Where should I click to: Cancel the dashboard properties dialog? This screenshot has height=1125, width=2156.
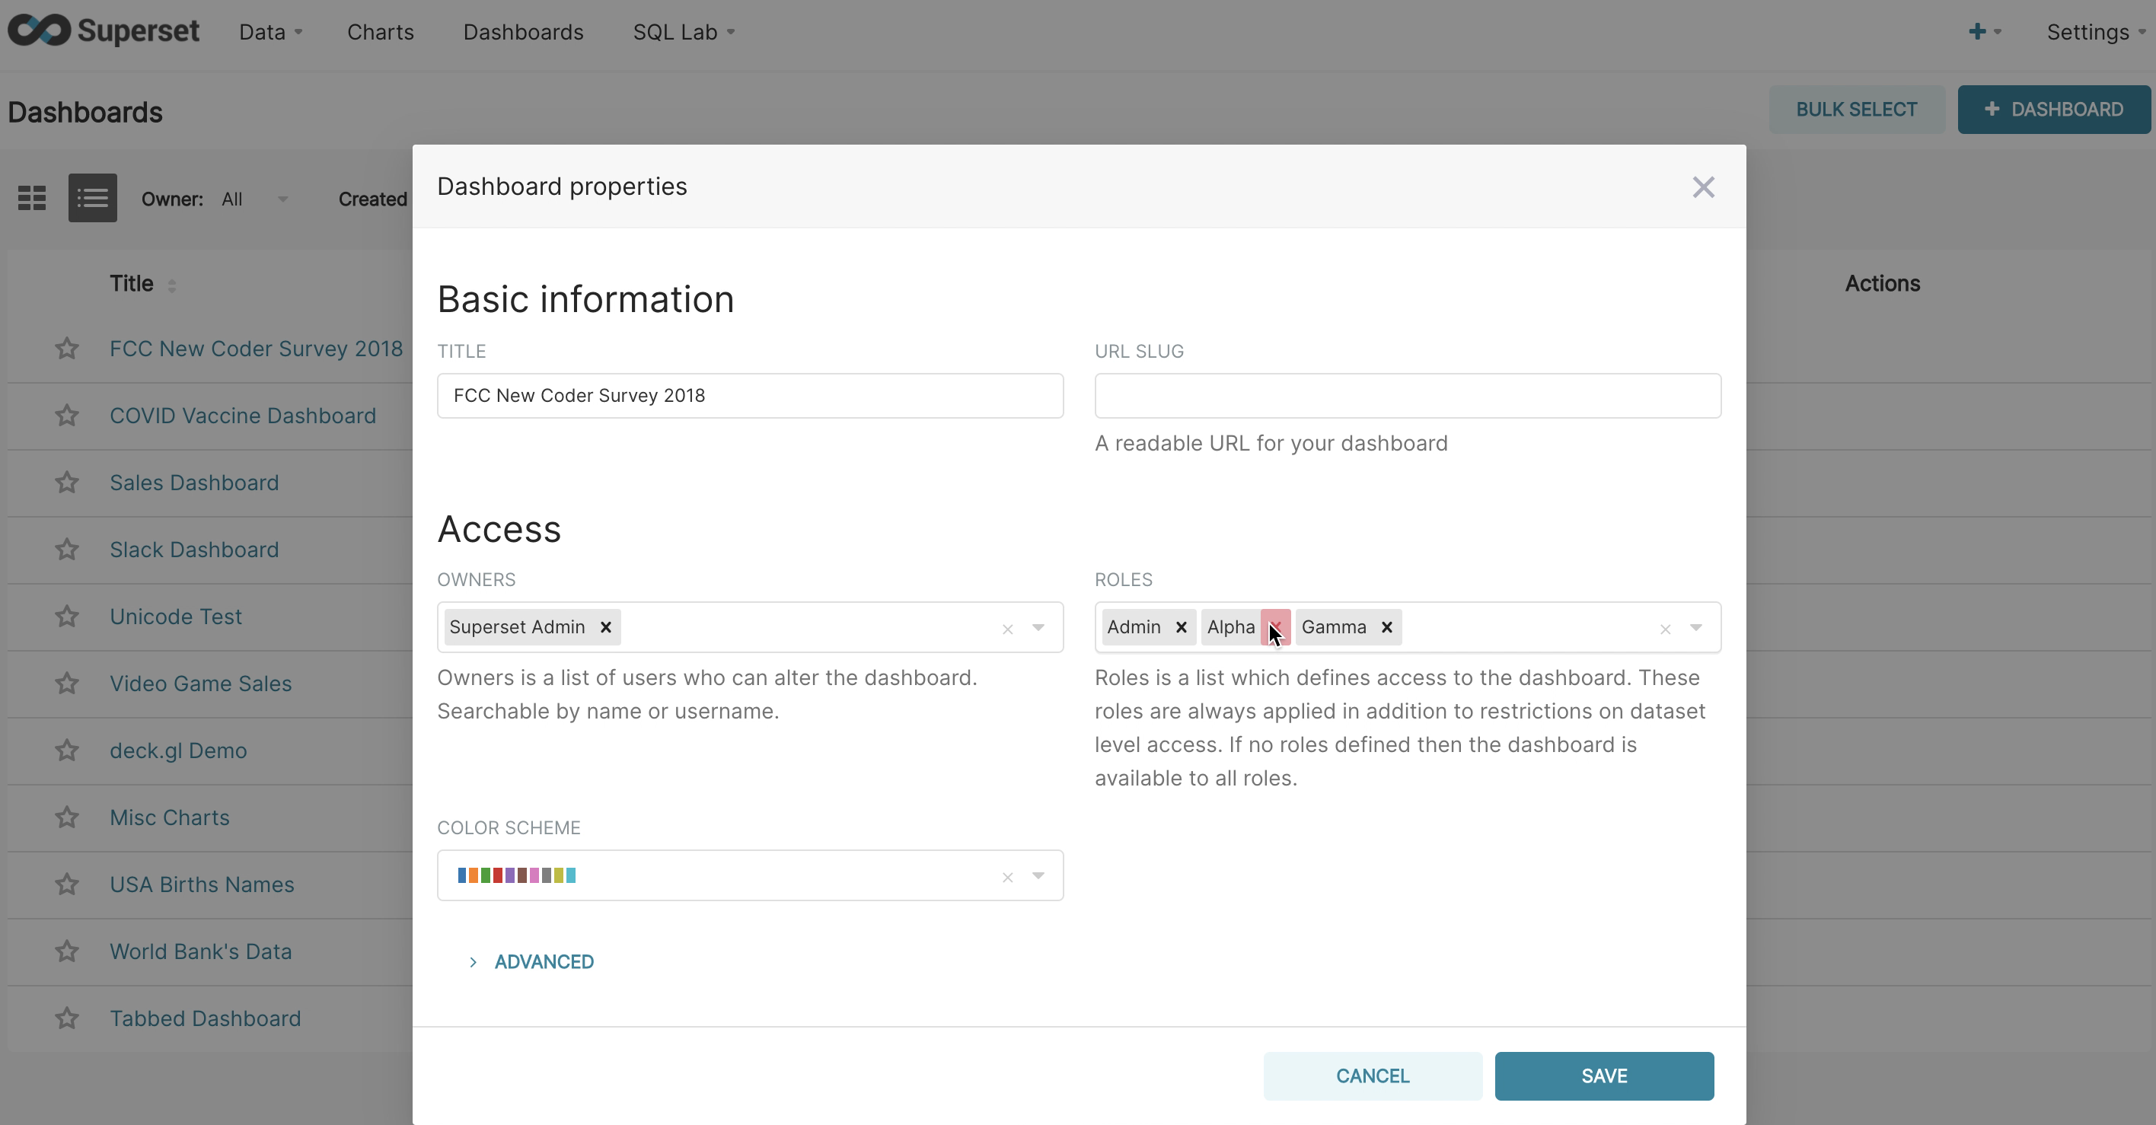click(x=1372, y=1076)
